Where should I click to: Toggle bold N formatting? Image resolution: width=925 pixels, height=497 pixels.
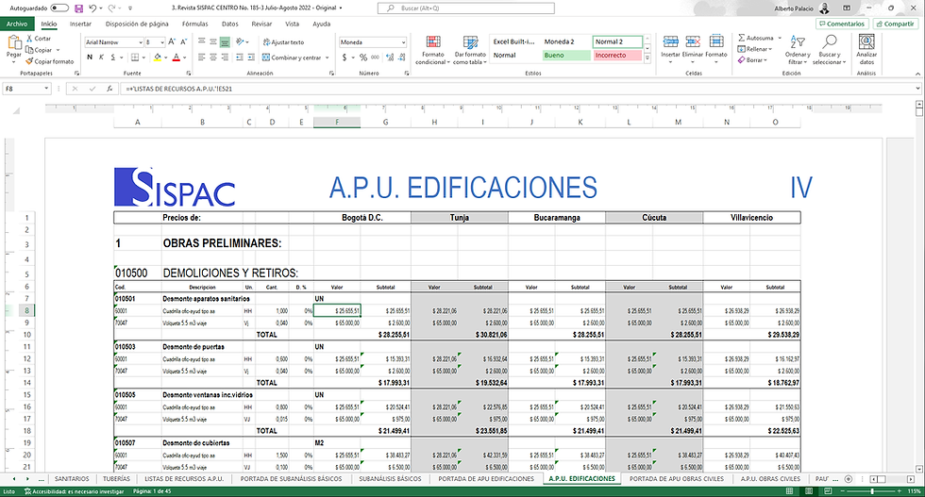[x=90, y=58]
